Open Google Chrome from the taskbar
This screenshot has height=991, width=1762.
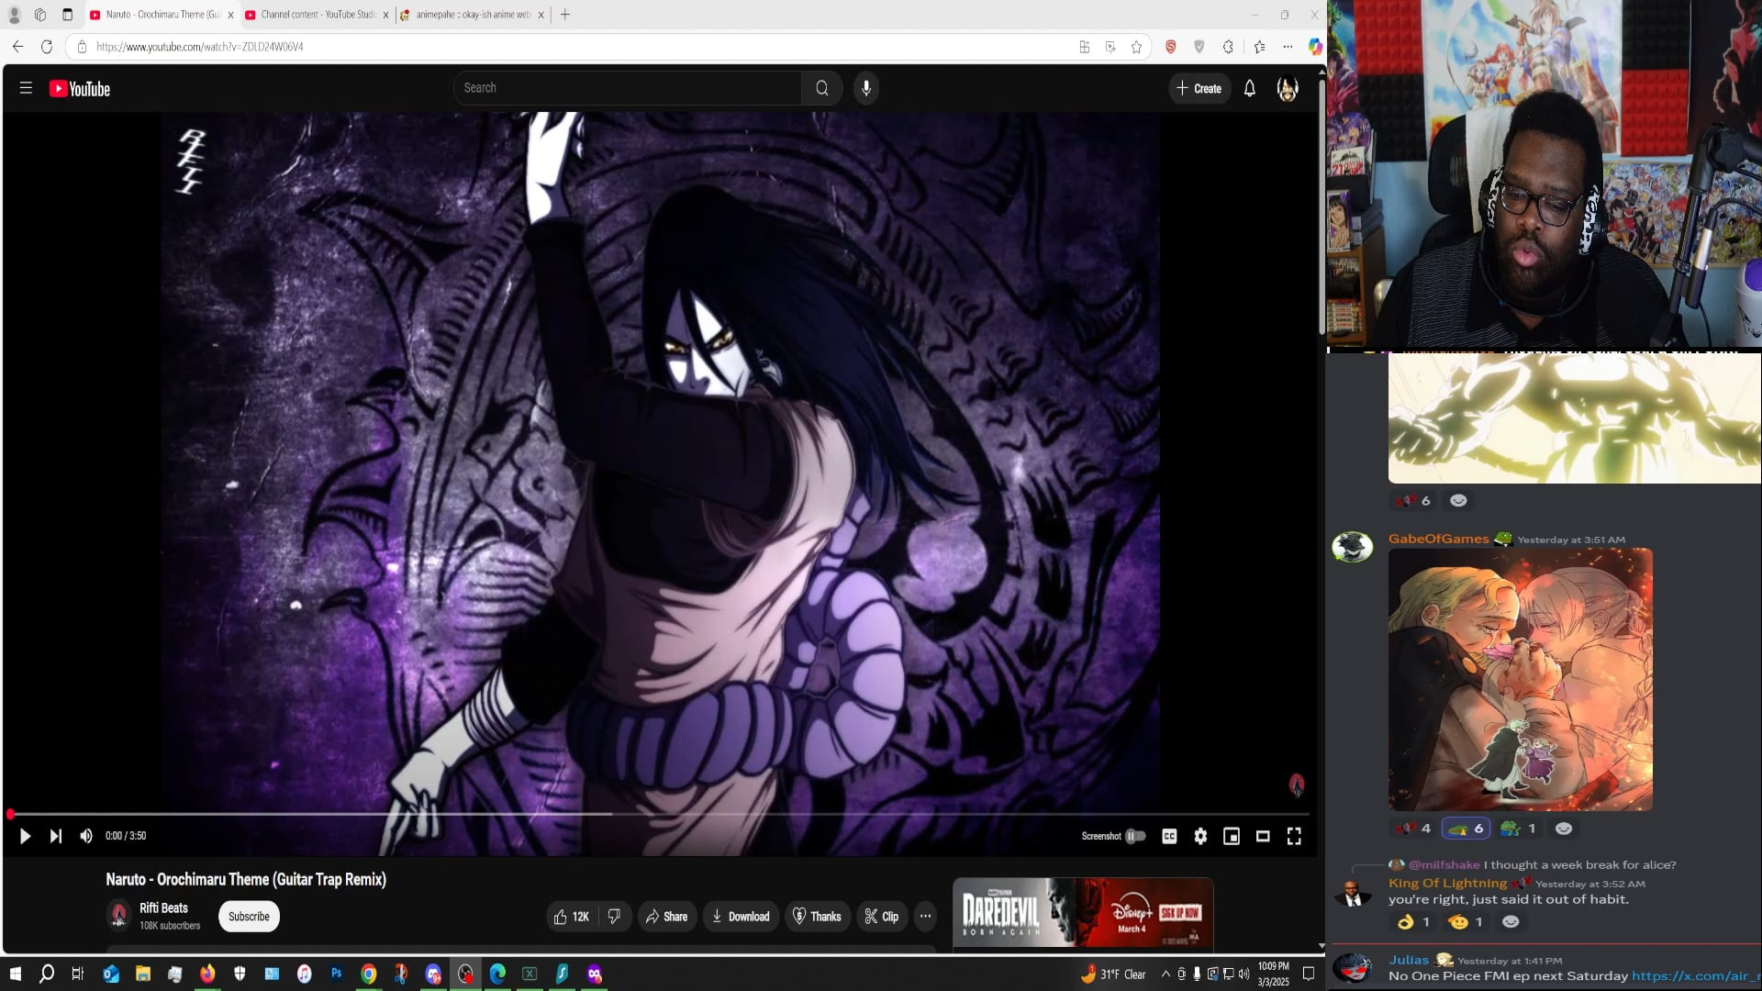coord(369,974)
